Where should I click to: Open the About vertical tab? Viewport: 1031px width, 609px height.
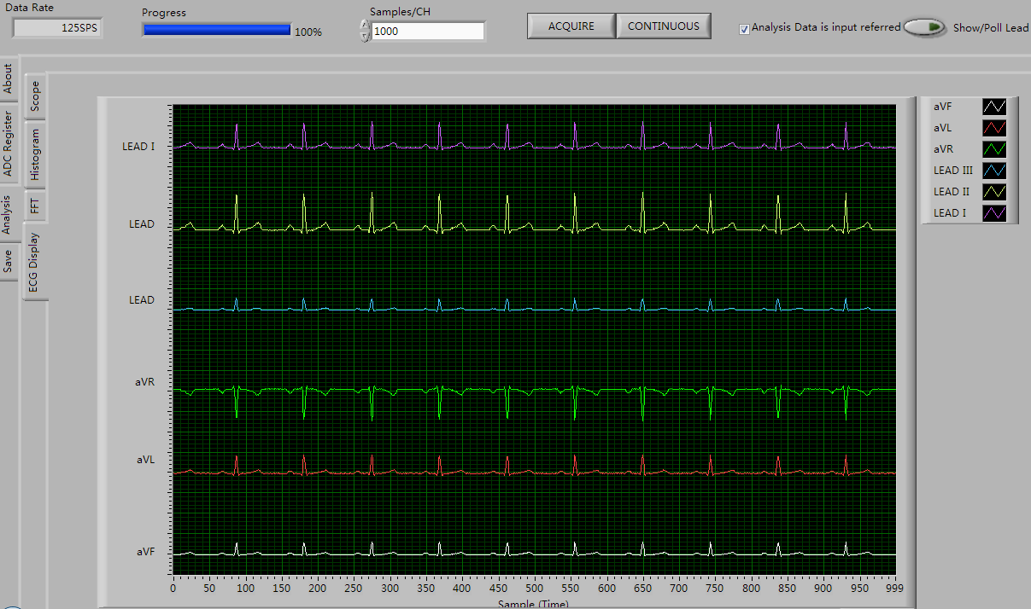point(9,79)
